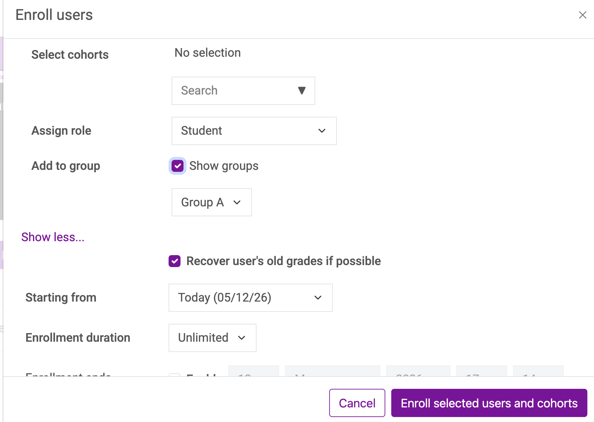
Task: Open the Assign role dropdown showing Student
Action: [254, 131]
